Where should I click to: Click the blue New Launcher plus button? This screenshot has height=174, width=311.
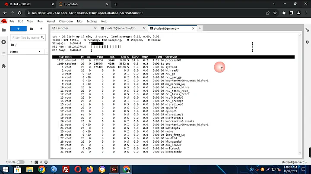[x=19, y=29]
